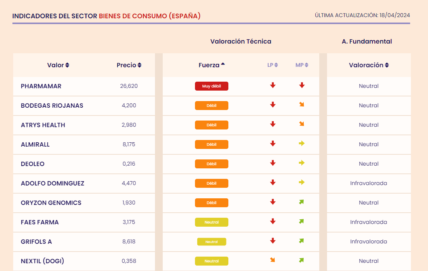Click NEXTIL (DOGI) orange LP arrow

tap(273, 260)
